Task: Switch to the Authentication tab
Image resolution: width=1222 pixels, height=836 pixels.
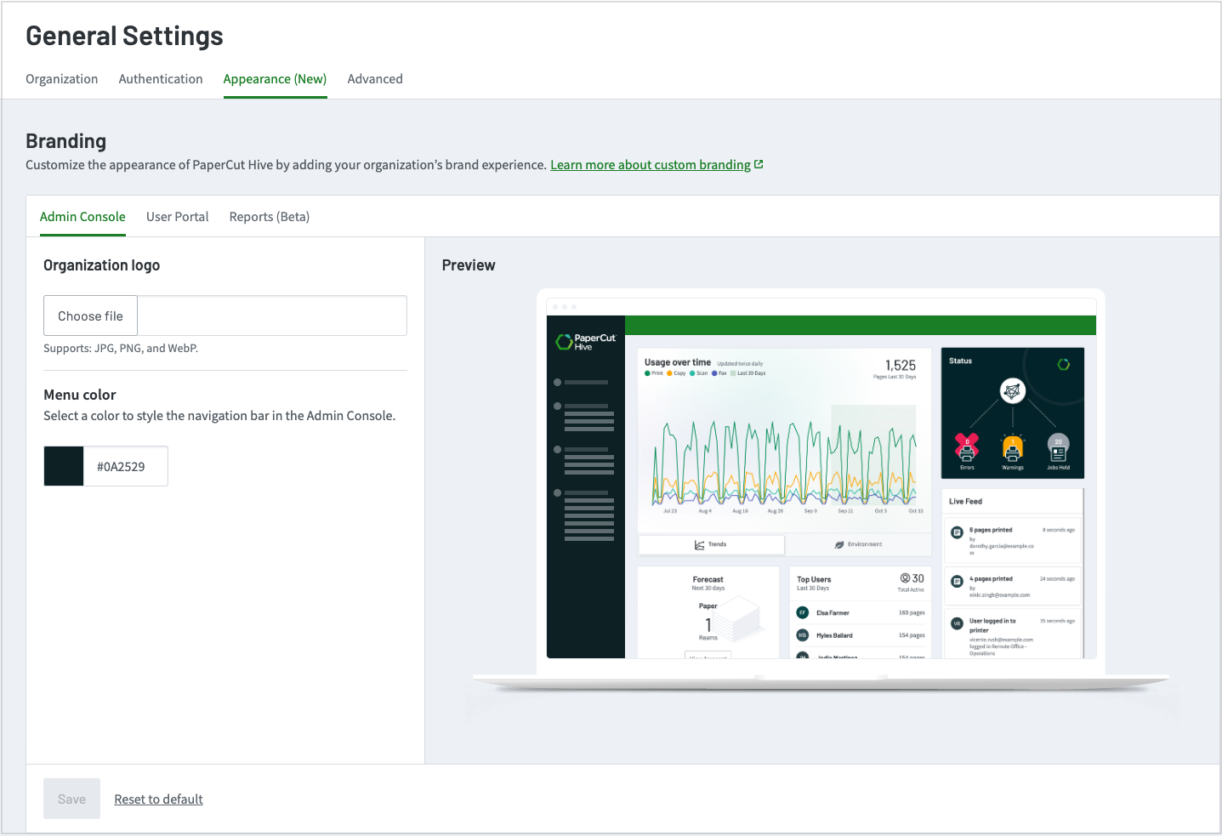Action: pos(160,78)
